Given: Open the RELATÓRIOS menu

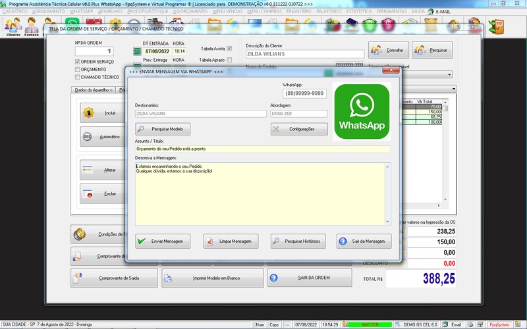Looking at the screenshot, I should tap(329, 11).
